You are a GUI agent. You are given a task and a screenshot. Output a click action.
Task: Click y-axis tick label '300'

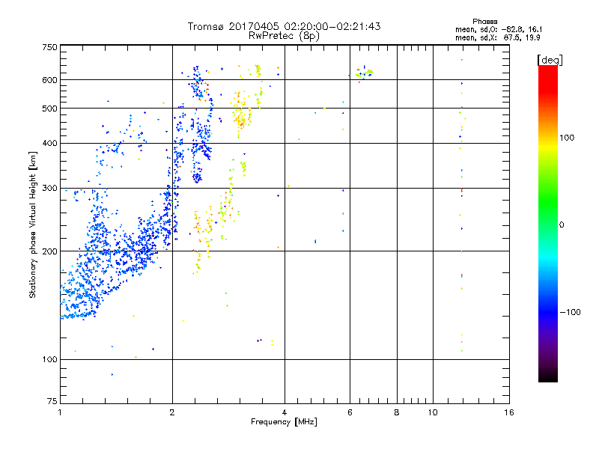50,189
